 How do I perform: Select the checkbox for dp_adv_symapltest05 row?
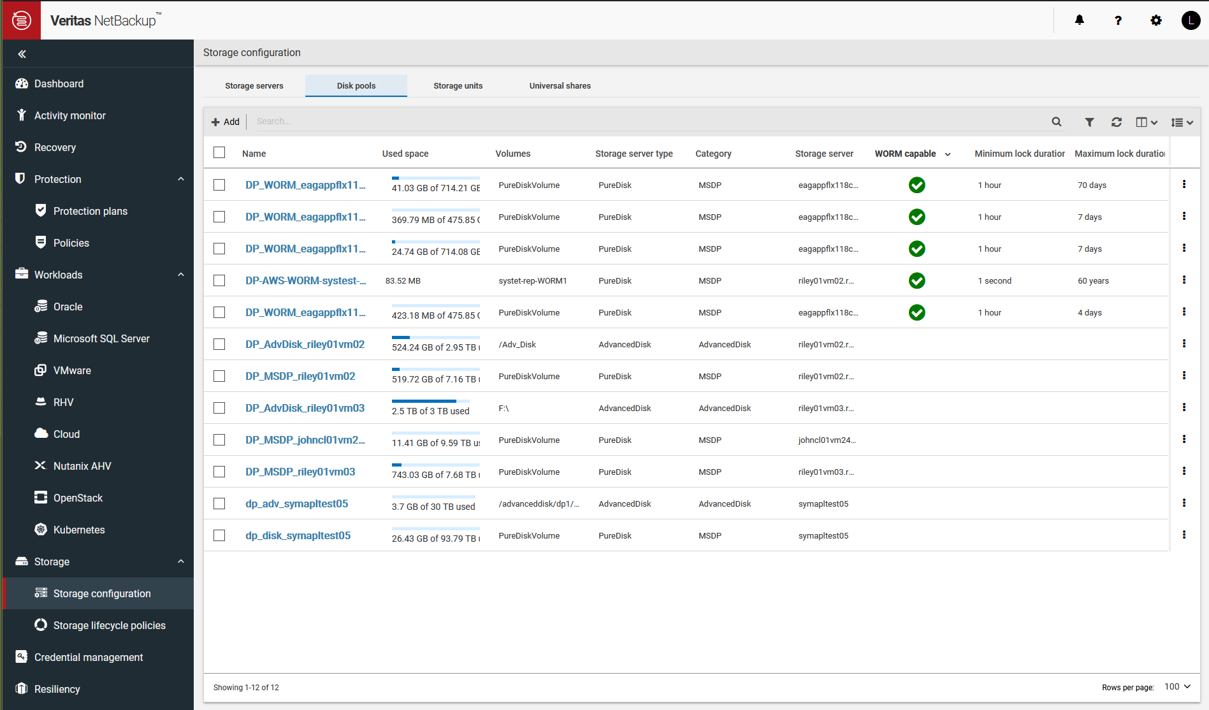tap(219, 504)
